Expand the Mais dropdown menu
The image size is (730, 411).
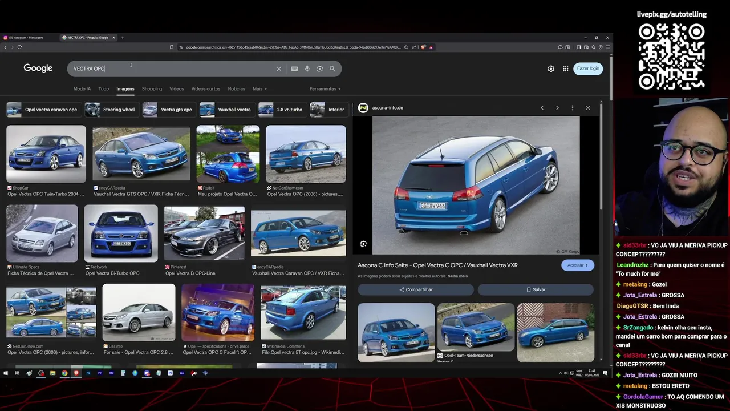259,89
